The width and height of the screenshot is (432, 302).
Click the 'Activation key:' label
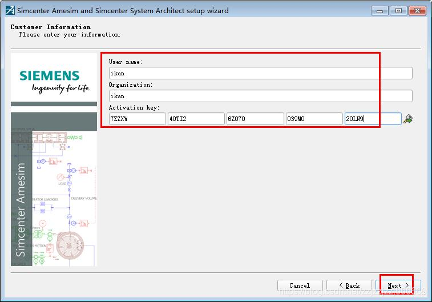coord(134,107)
